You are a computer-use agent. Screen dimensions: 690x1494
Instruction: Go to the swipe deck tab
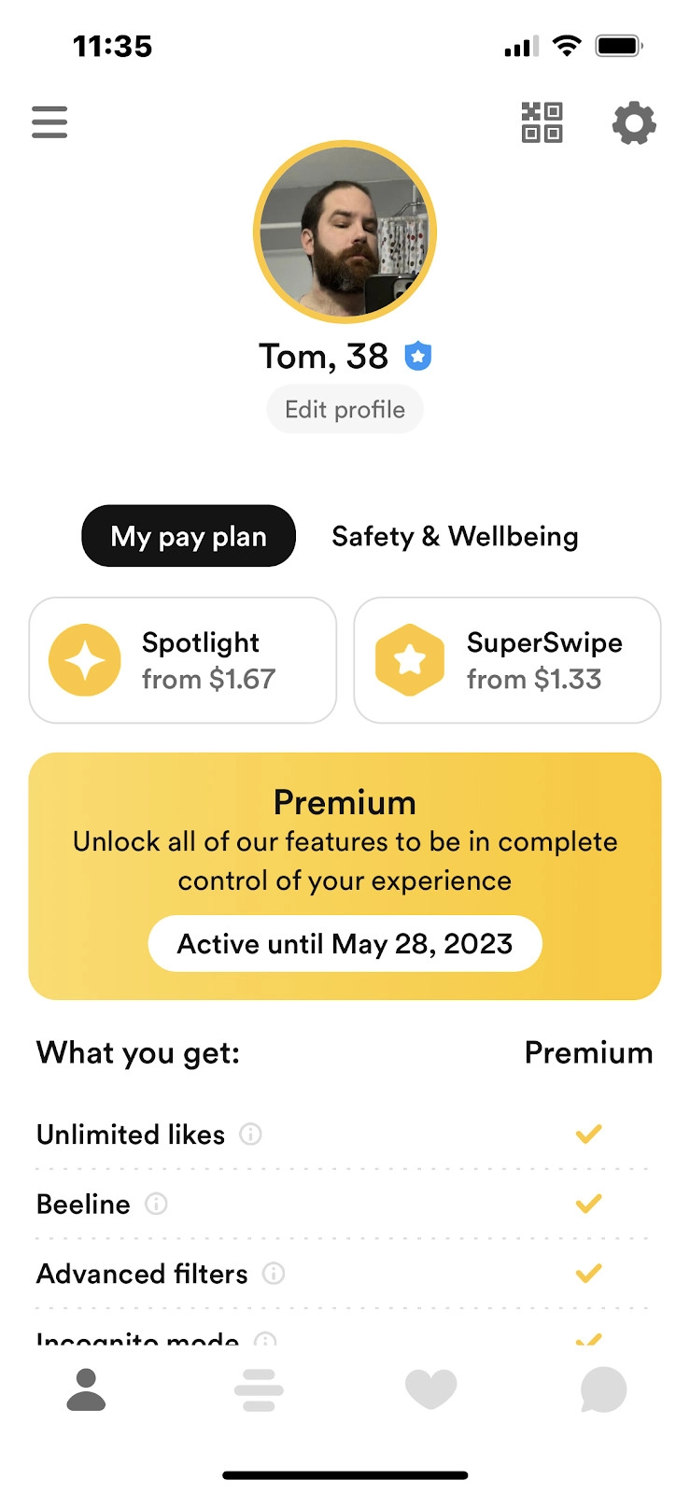[x=259, y=1389]
